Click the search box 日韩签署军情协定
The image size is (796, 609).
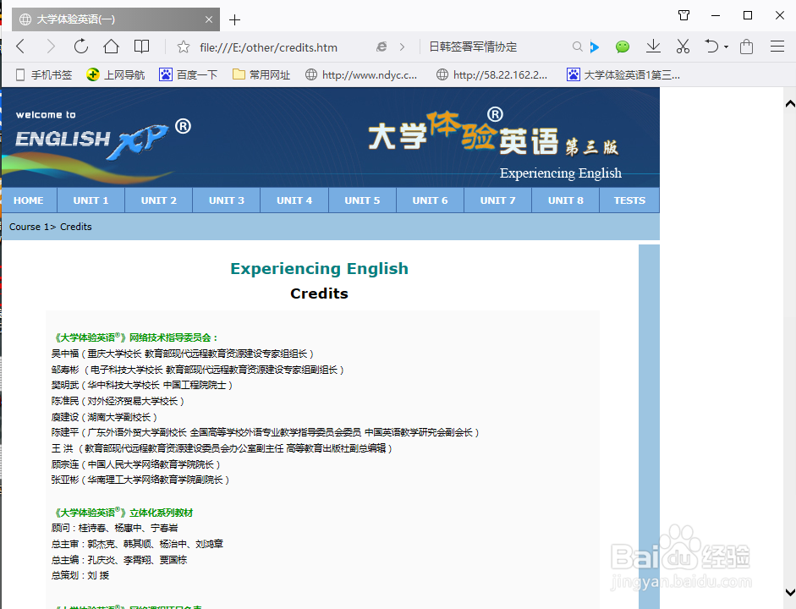click(473, 47)
